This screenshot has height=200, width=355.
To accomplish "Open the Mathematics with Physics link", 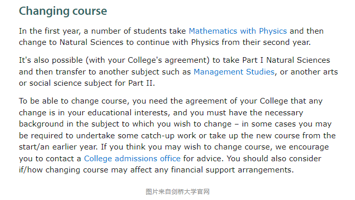I will tap(238, 31).
